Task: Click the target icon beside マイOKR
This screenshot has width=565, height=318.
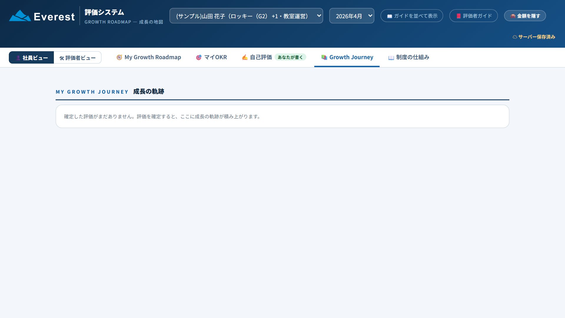Action: click(x=199, y=57)
